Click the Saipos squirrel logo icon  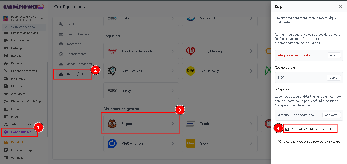click(x=112, y=124)
